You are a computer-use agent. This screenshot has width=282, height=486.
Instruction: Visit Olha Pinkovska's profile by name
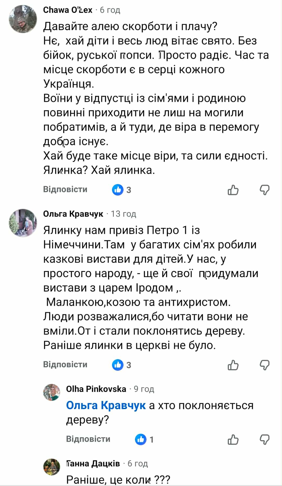(x=96, y=389)
